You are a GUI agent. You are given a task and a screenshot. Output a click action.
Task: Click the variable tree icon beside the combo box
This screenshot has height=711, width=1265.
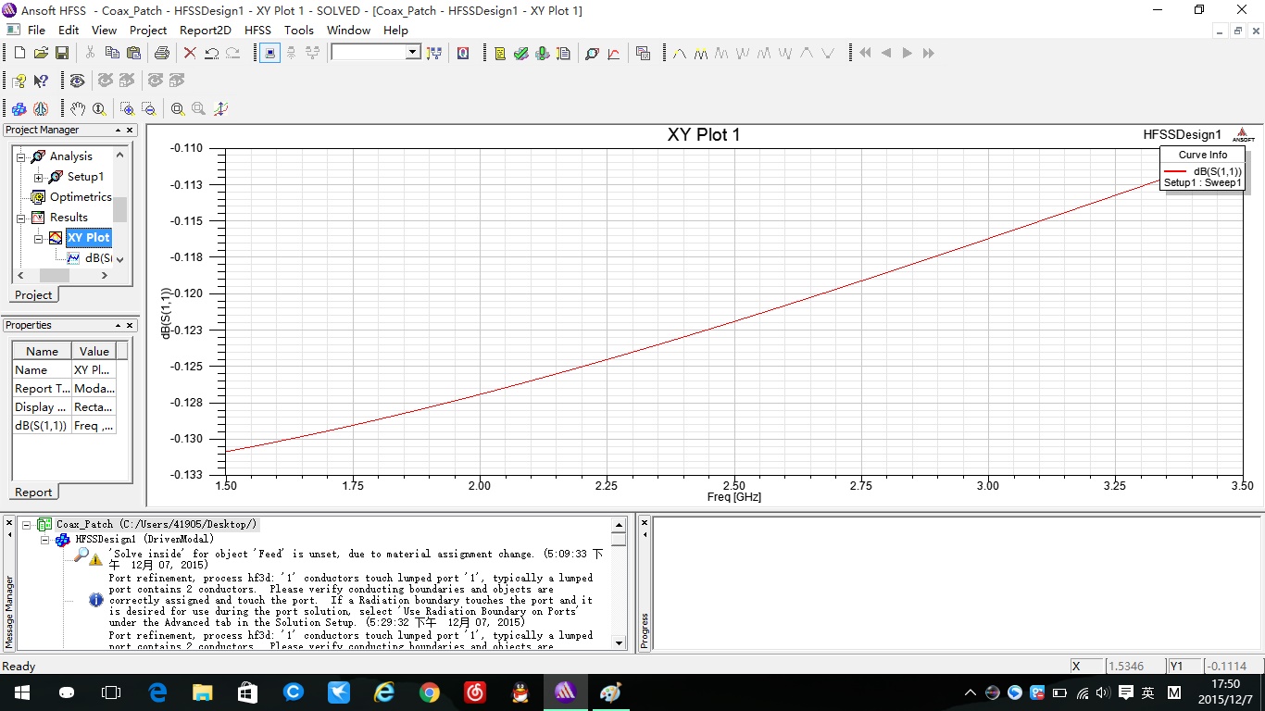pos(434,54)
